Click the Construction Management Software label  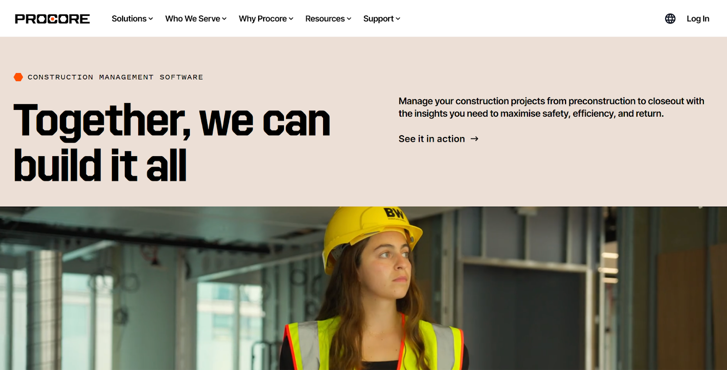click(115, 77)
